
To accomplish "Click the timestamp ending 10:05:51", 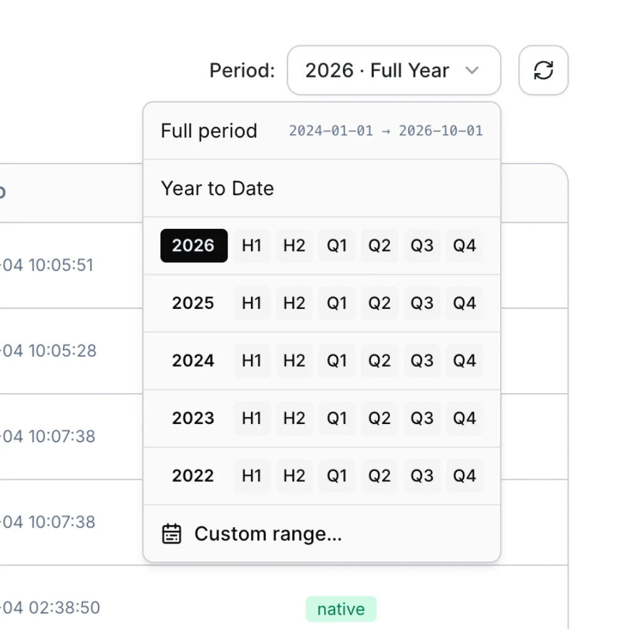I will point(47,265).
